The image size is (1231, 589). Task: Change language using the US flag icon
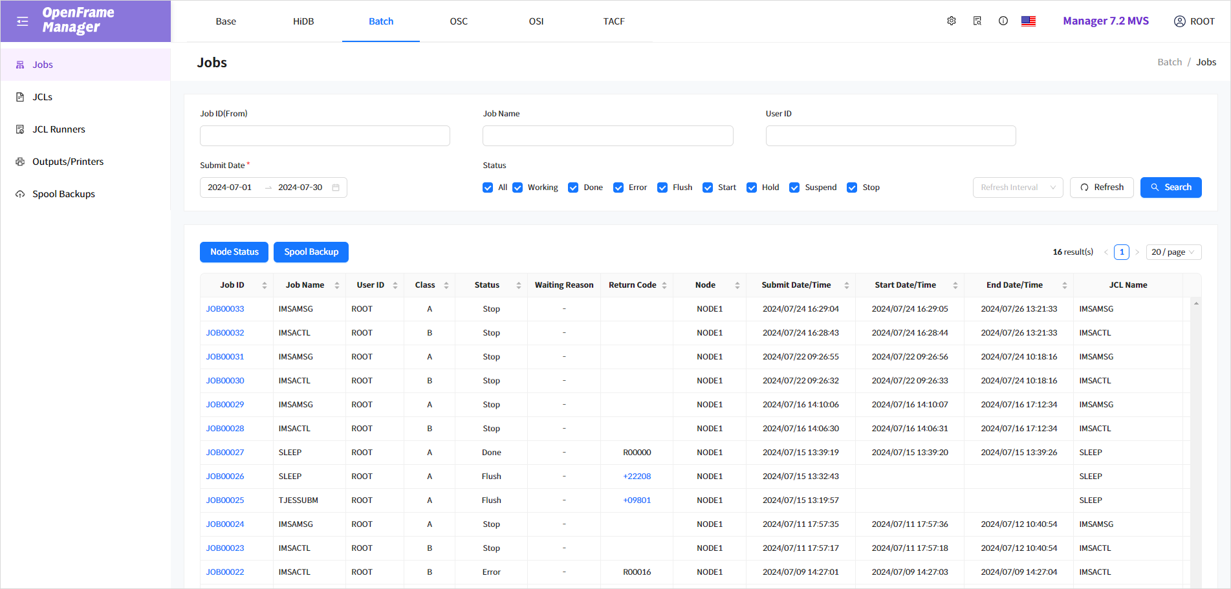point(1029,21)
